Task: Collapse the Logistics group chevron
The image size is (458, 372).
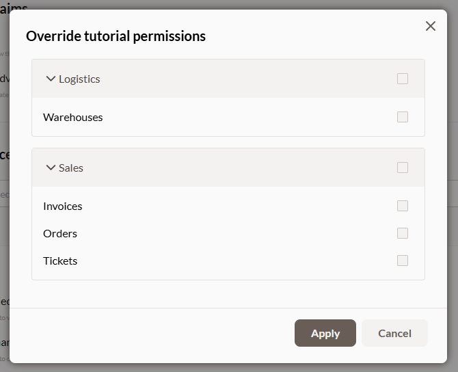Action: point(51,79)
